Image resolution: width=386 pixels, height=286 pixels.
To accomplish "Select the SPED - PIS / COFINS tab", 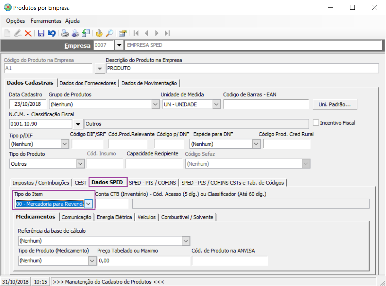I will tap(153, 183).
